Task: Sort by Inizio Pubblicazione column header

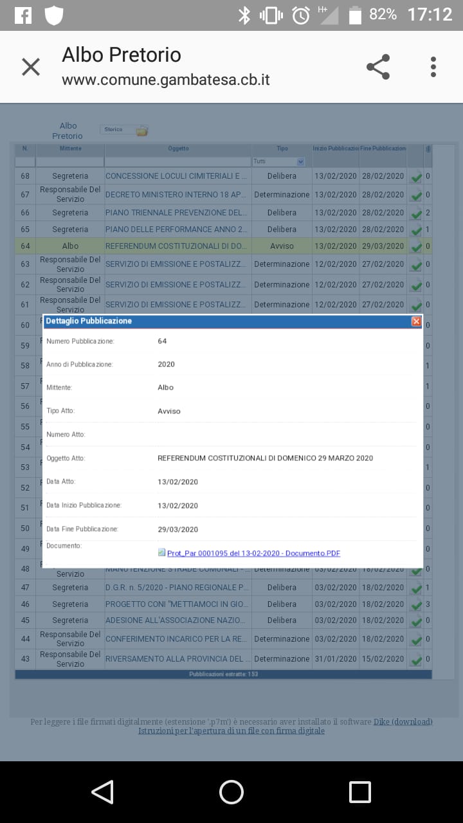Action: pyautogui.click(x=336, y=149)
